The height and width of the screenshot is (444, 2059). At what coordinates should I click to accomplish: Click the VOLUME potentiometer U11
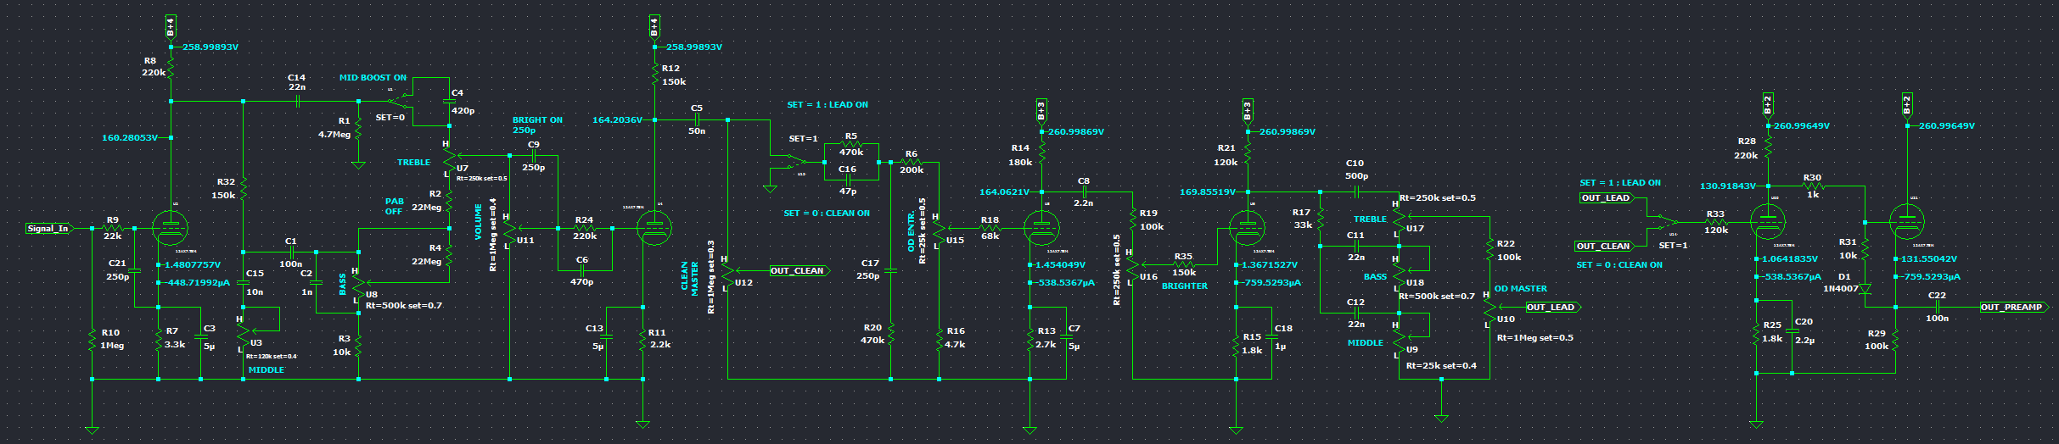509,228
